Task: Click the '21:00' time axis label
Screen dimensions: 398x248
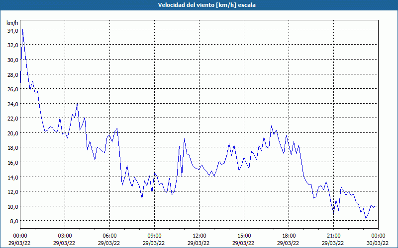Action: (333, 236)
